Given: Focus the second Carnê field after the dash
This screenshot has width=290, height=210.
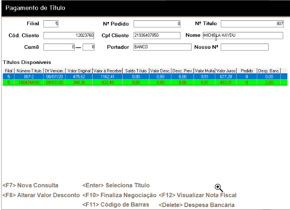Looking at the screenshot, I should [x=89, y=47].
